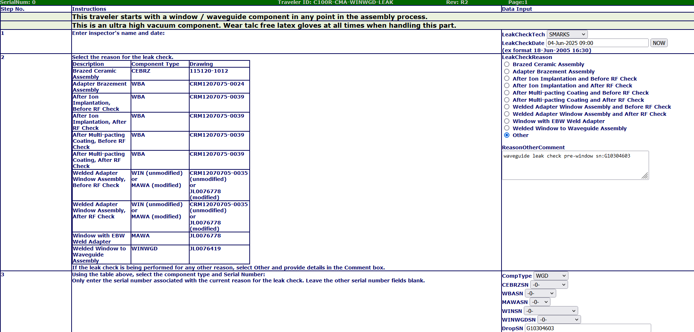Select After Multi-pacting Coating and After RF Check
Image resolution: width=694 pixels, height=332 pixels.
pyautogui.click(x=507, y=100)
